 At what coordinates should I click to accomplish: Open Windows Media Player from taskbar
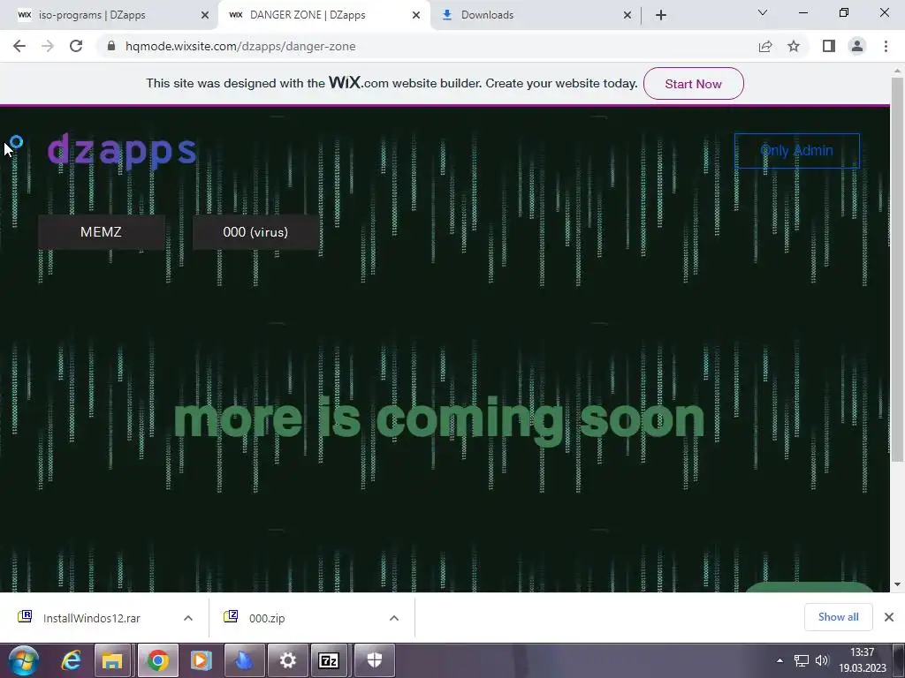(201, 660)
